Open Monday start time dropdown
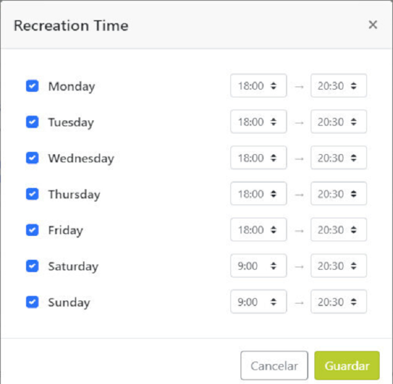393x384 pixels. point(258,86)
